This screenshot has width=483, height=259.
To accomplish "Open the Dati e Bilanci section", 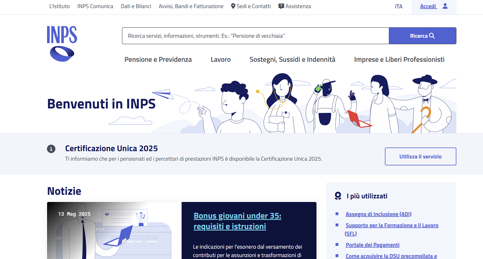I will coord(136,6).
